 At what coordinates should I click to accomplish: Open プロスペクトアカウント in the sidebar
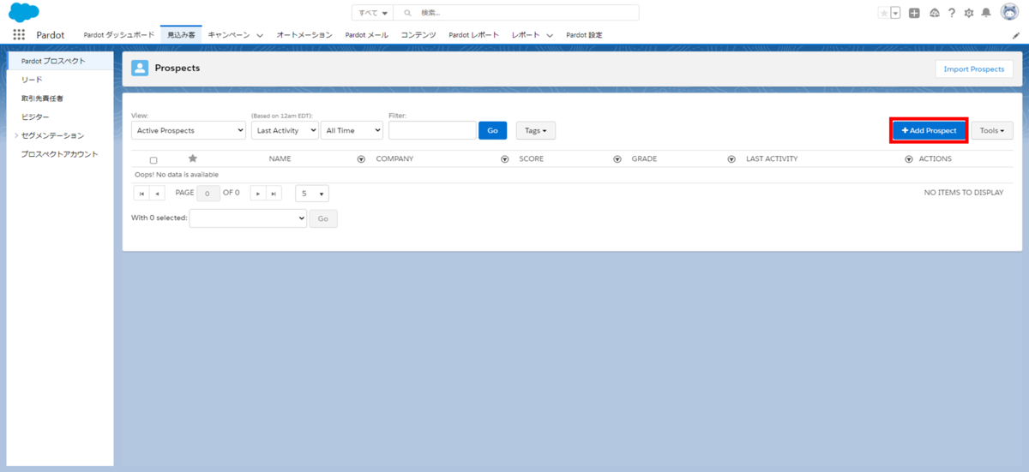pyautogui.click(x=60, y=154)
